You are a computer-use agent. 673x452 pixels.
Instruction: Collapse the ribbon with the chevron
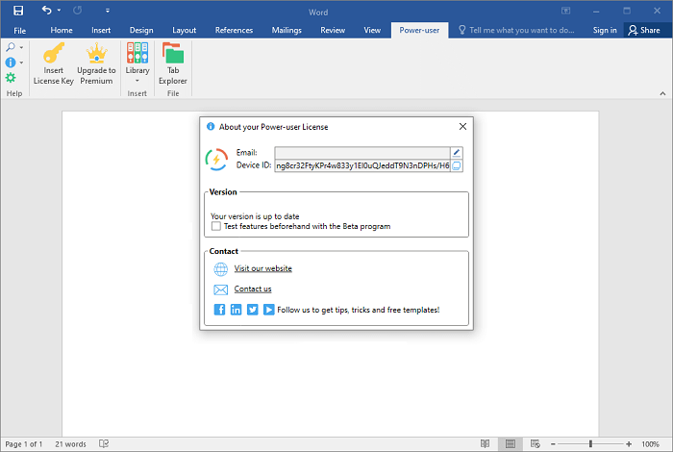click(662, 93)
